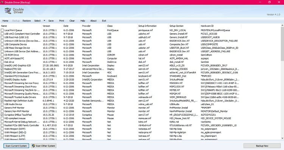Click the vertical scrollbar thumb
The width and height of the screenshot is (284, 150).
pyautogui.click(x=282, y=44)
